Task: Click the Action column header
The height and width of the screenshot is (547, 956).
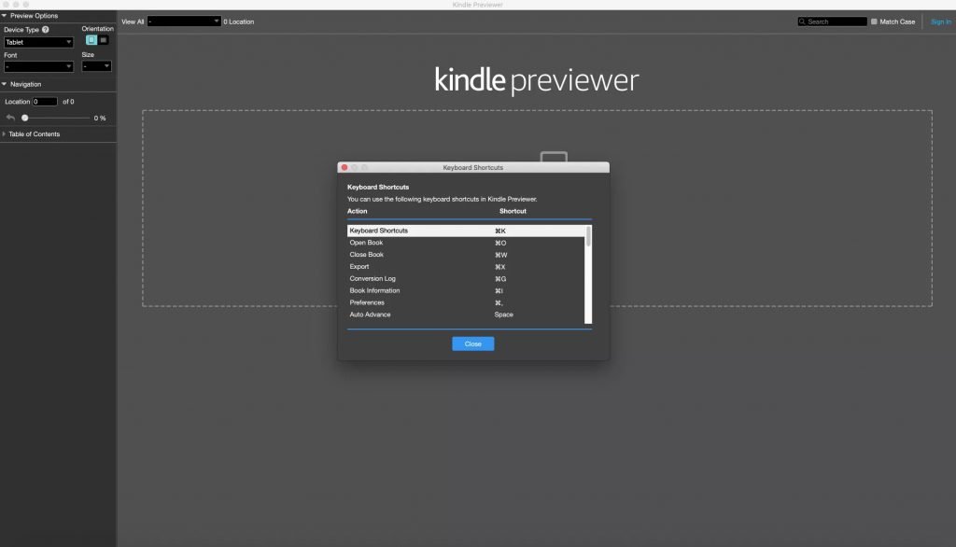Action: (x=358, y=211)
